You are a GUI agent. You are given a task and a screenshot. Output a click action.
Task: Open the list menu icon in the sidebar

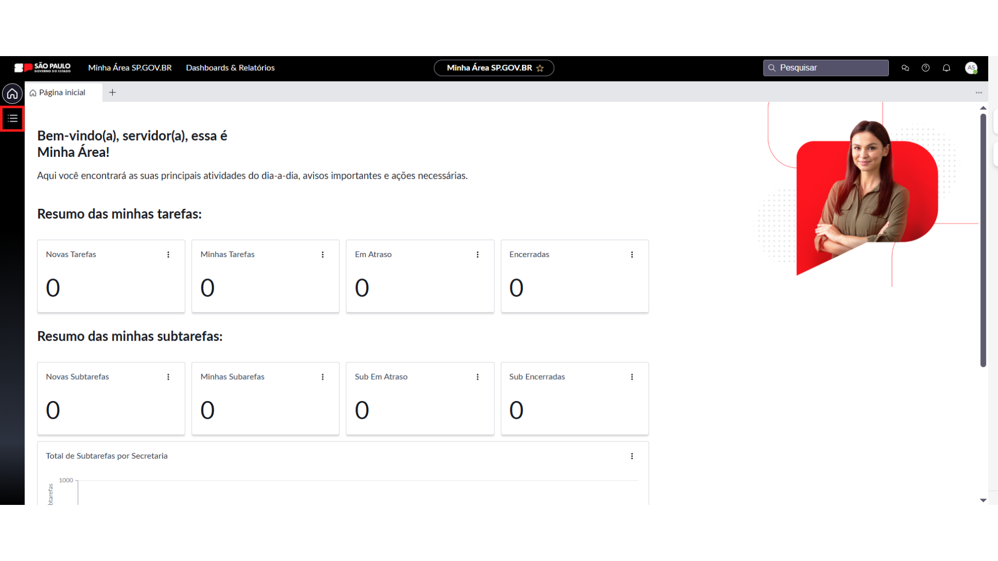click(12, 119)
